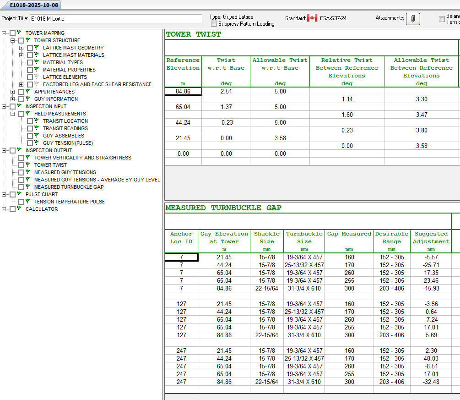The width and height of the screenshot is (460, 400).
Task: Click green flag icon beside LATTICE MAST MATERIALS
Action: (x=37, y=55)
